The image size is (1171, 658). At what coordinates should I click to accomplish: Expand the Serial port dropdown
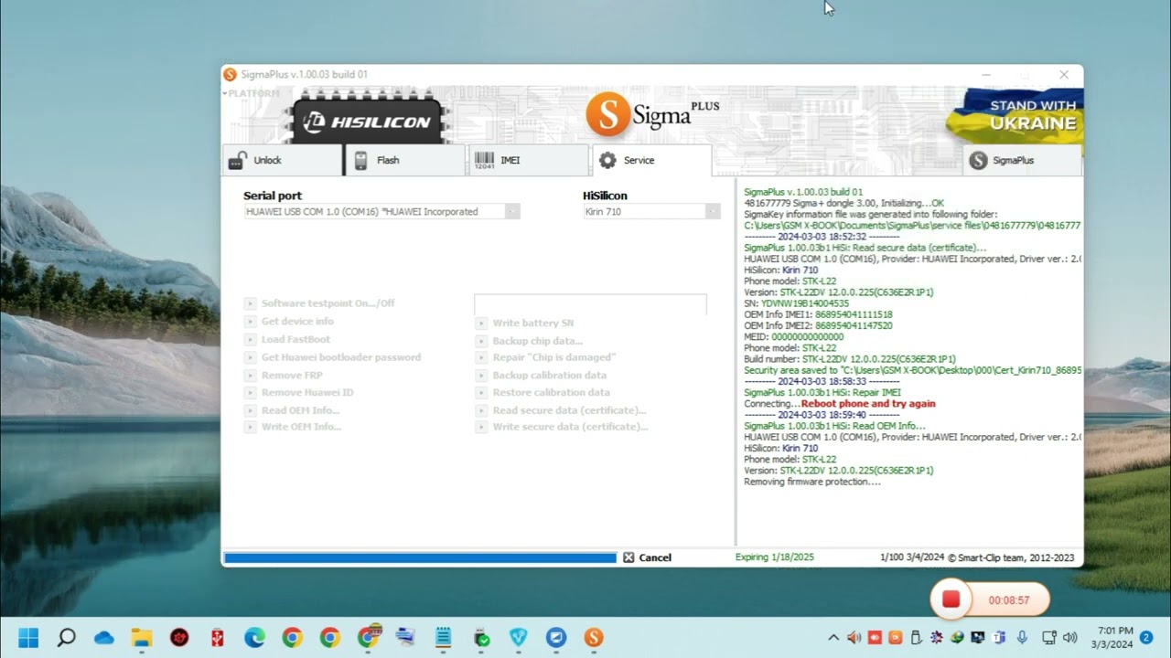(x=512, y=212)
